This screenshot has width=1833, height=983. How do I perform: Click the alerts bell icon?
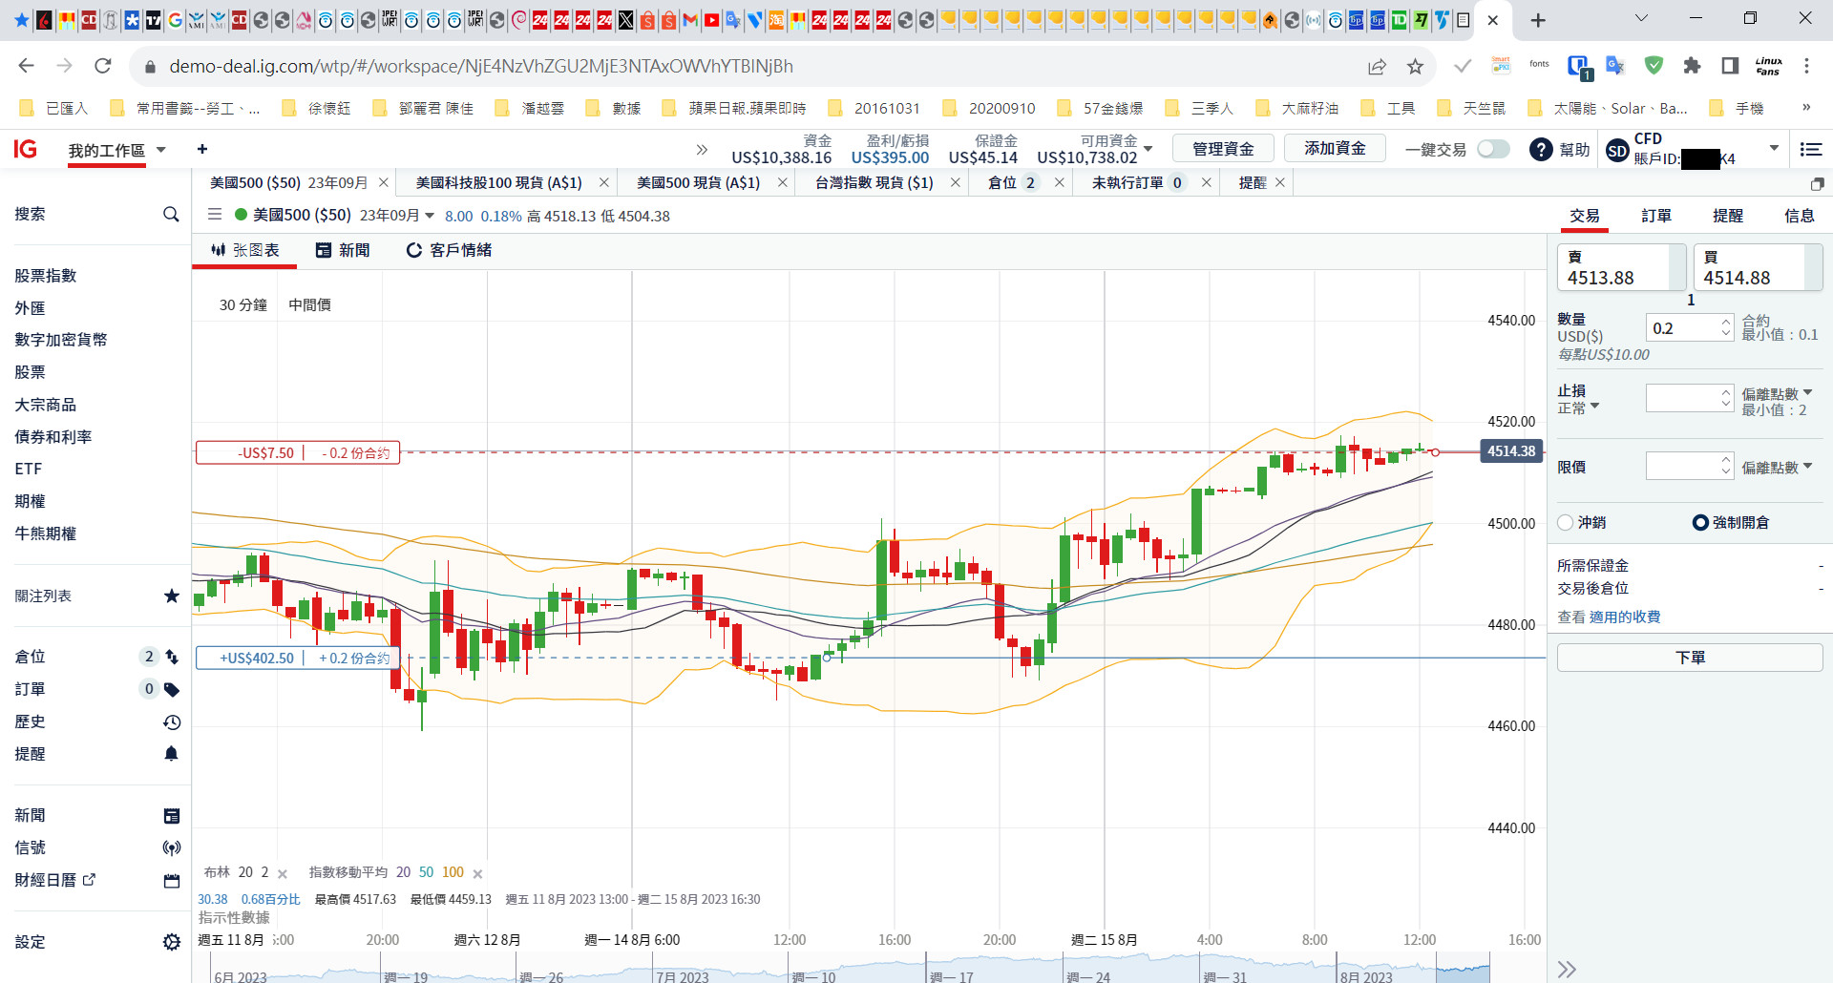click(x=172, y=754)
